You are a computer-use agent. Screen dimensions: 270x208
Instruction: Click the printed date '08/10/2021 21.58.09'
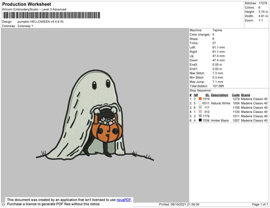(185, 204)
